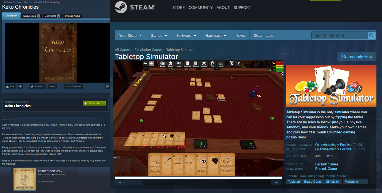Image resolution: width=382 pixels, height=193 pixels.
Task: Click the Share button
Action: coord(52,87)
